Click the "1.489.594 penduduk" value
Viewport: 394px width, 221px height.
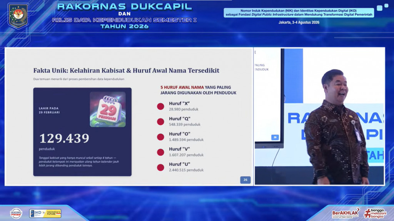coord(186,140)
